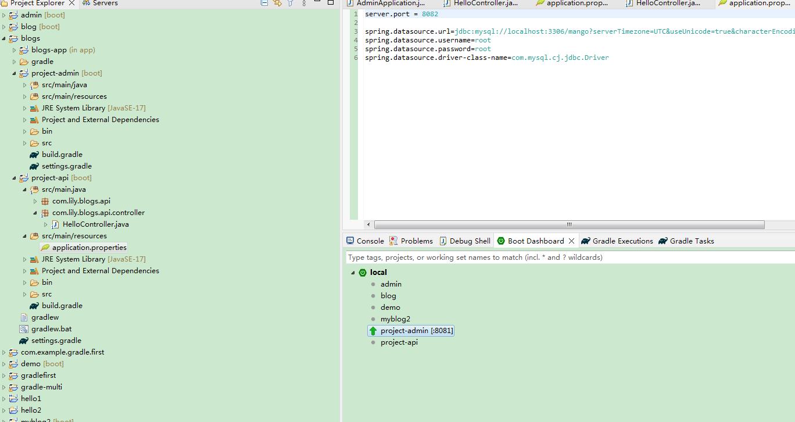Click settings.gradle icon under project-admin
This screenshot has width=795, height=422.
[x=34, y=166]
